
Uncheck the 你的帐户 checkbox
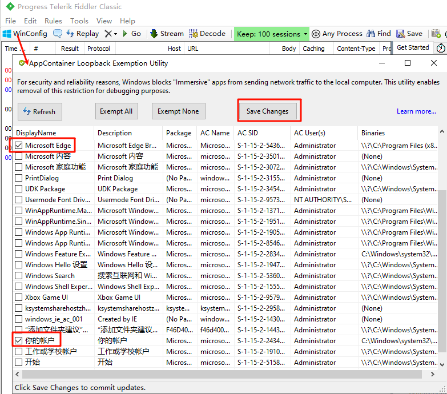[x=18, y=341]
